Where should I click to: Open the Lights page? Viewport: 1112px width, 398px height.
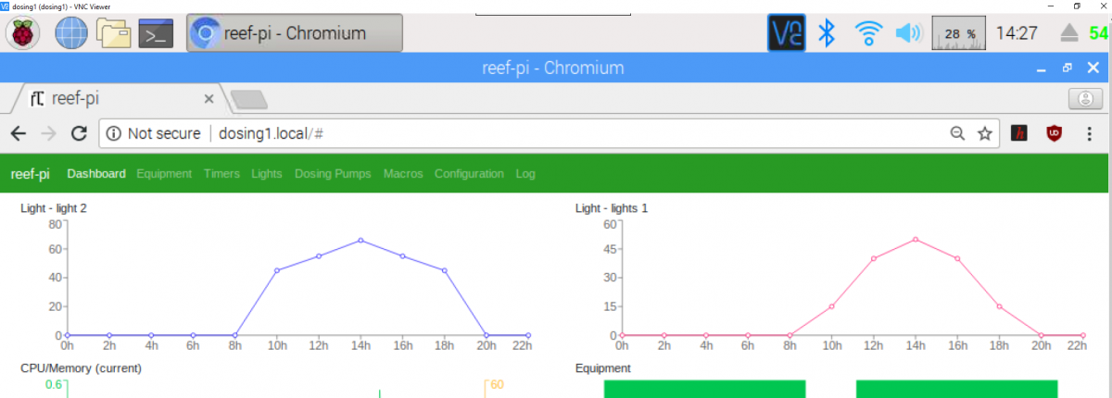click(x=267, y=174)
